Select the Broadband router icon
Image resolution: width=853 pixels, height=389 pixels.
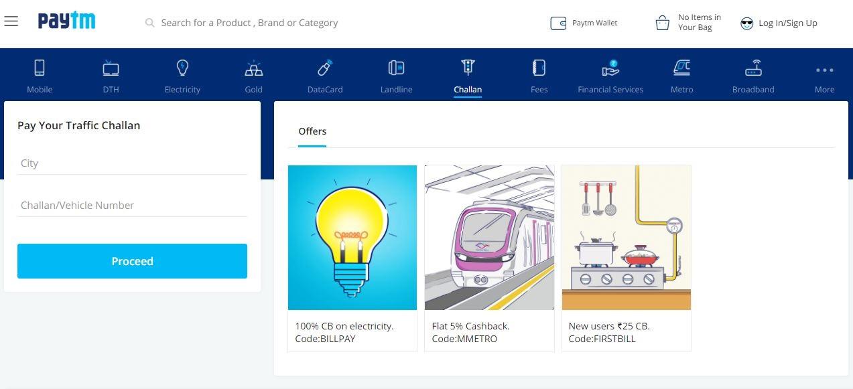(753, 68)
